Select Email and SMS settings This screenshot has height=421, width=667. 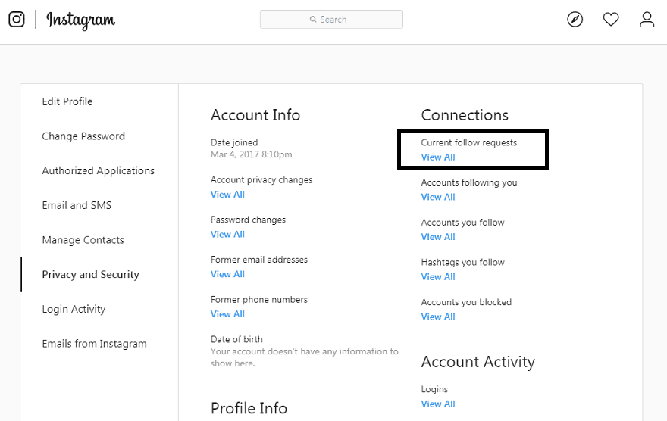tap(77, 205)
